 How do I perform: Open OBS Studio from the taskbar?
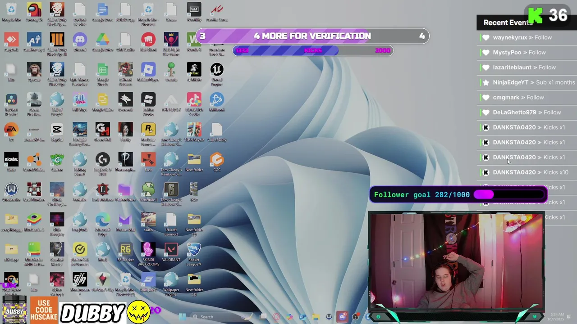356,317
